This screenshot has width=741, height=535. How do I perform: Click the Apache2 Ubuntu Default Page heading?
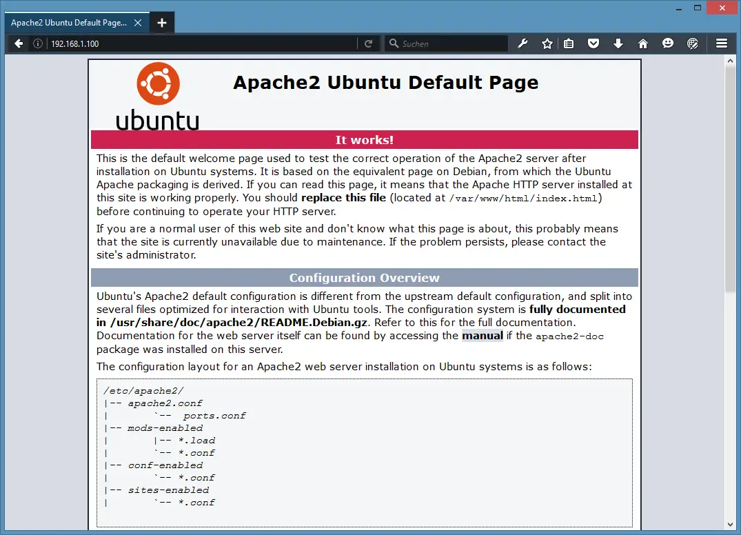pos(385,83)
